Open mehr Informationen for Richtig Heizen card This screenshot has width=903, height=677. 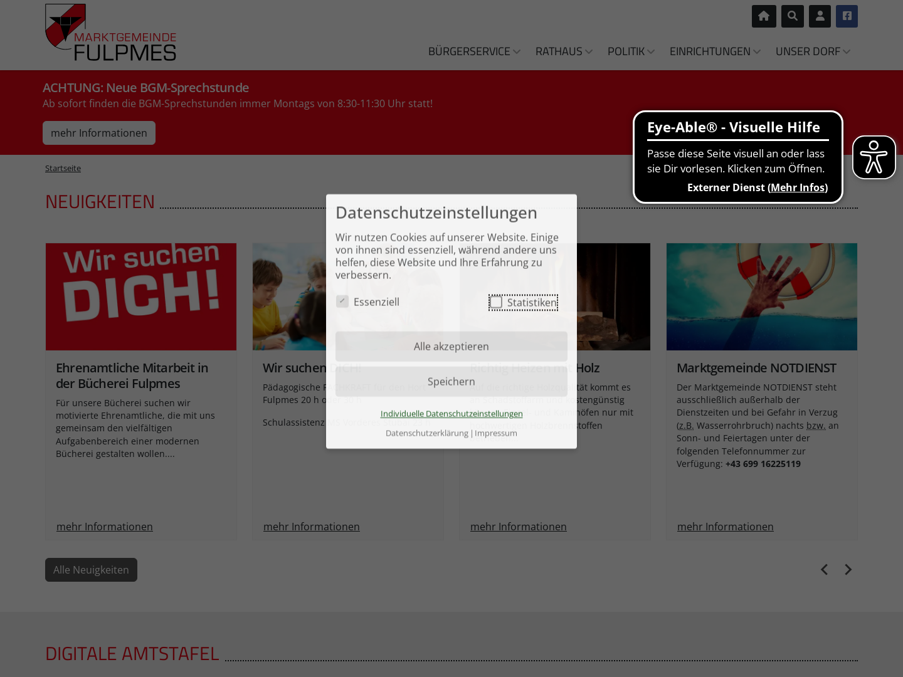click(519, 527)
